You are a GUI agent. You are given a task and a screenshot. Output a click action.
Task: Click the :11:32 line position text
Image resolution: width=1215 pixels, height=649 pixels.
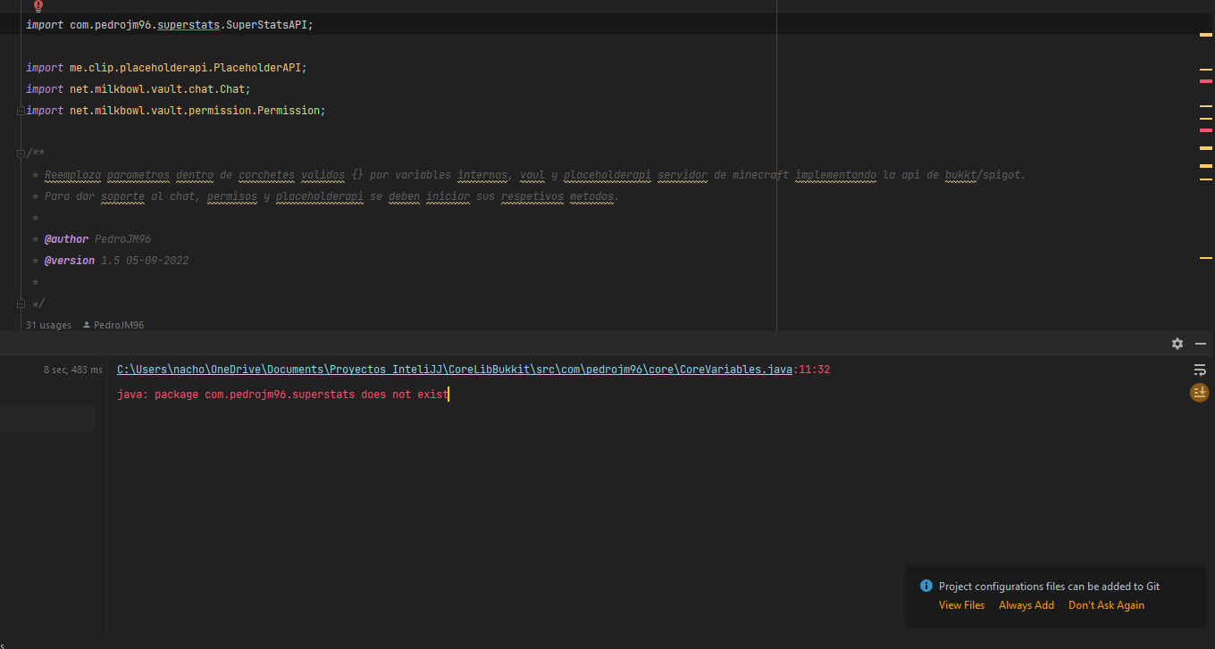click(811, 370)
